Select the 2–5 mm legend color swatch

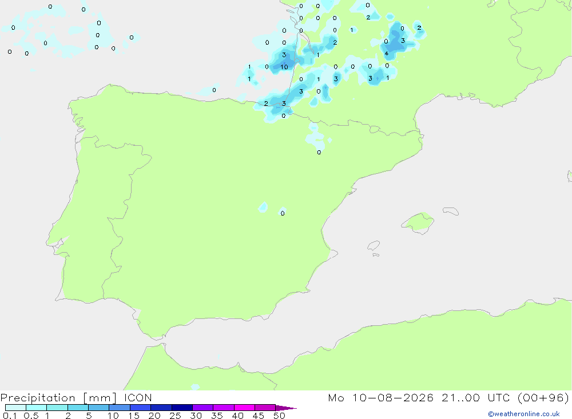(78, 408)
